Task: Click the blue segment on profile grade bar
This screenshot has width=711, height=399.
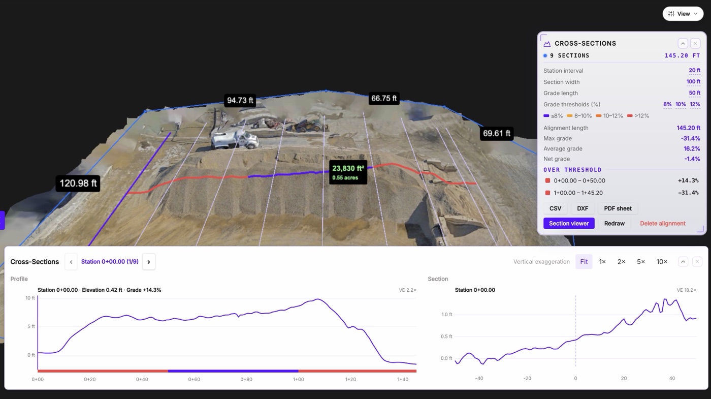Action: [233, 371]
